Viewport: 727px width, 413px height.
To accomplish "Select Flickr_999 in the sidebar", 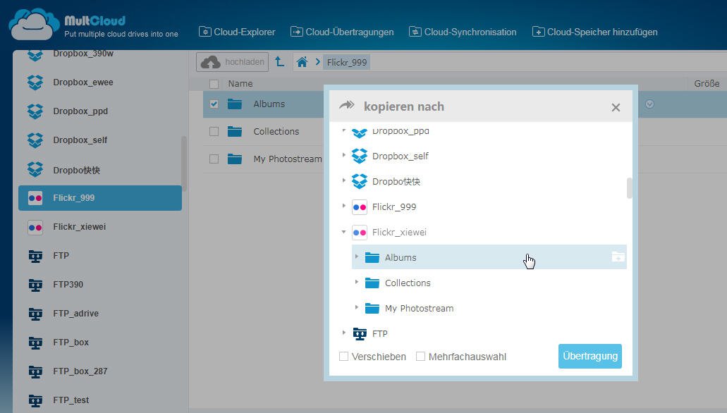I will 100,198.
